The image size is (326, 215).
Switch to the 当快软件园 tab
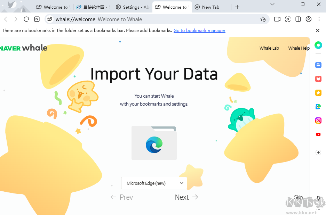click(x=93, y=7)
